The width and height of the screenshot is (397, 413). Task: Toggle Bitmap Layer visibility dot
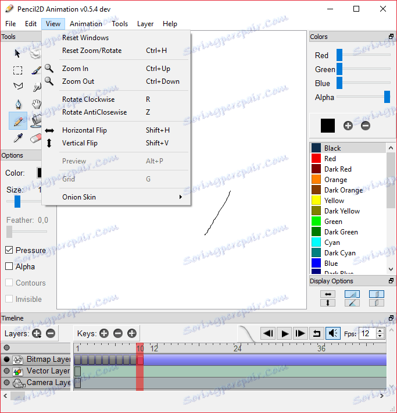tap(7, 359)
